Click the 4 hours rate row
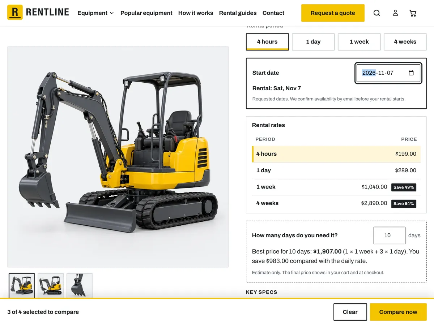The image size is (434, 325). [336, 154]
